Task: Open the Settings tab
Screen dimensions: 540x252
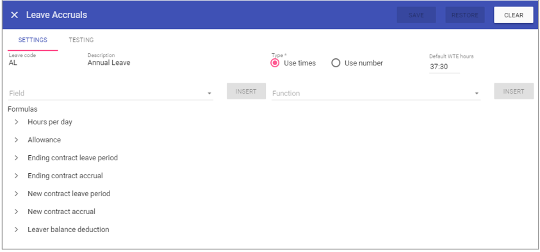Action: (x=33, y=40)
